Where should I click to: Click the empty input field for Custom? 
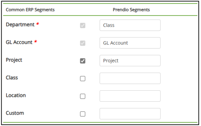(x=130, y=114)
